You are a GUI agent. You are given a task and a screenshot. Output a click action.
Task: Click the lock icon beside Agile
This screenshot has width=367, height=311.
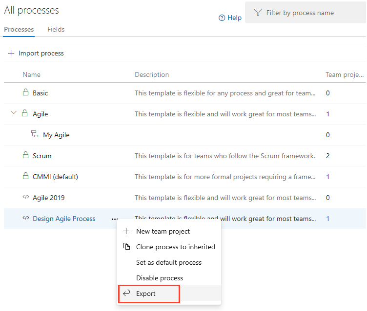[x=24, y=113]
